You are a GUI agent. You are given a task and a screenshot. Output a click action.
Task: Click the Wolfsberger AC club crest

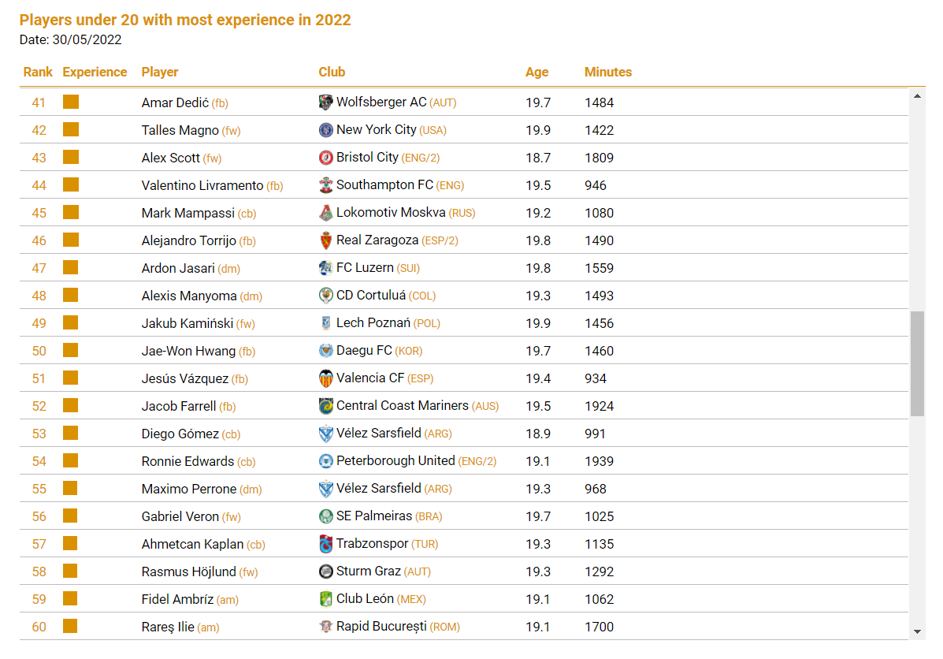[x=325, y=102]
